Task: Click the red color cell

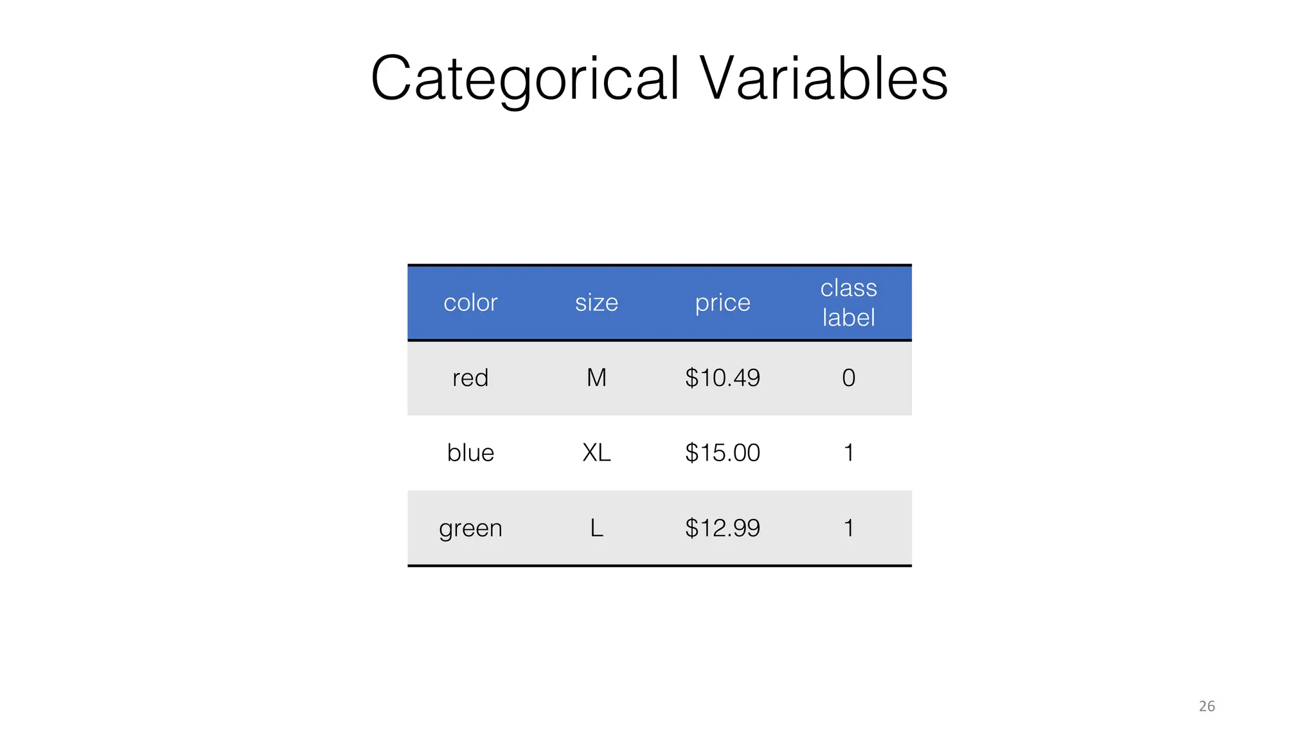Action: (x=470, y=378)
